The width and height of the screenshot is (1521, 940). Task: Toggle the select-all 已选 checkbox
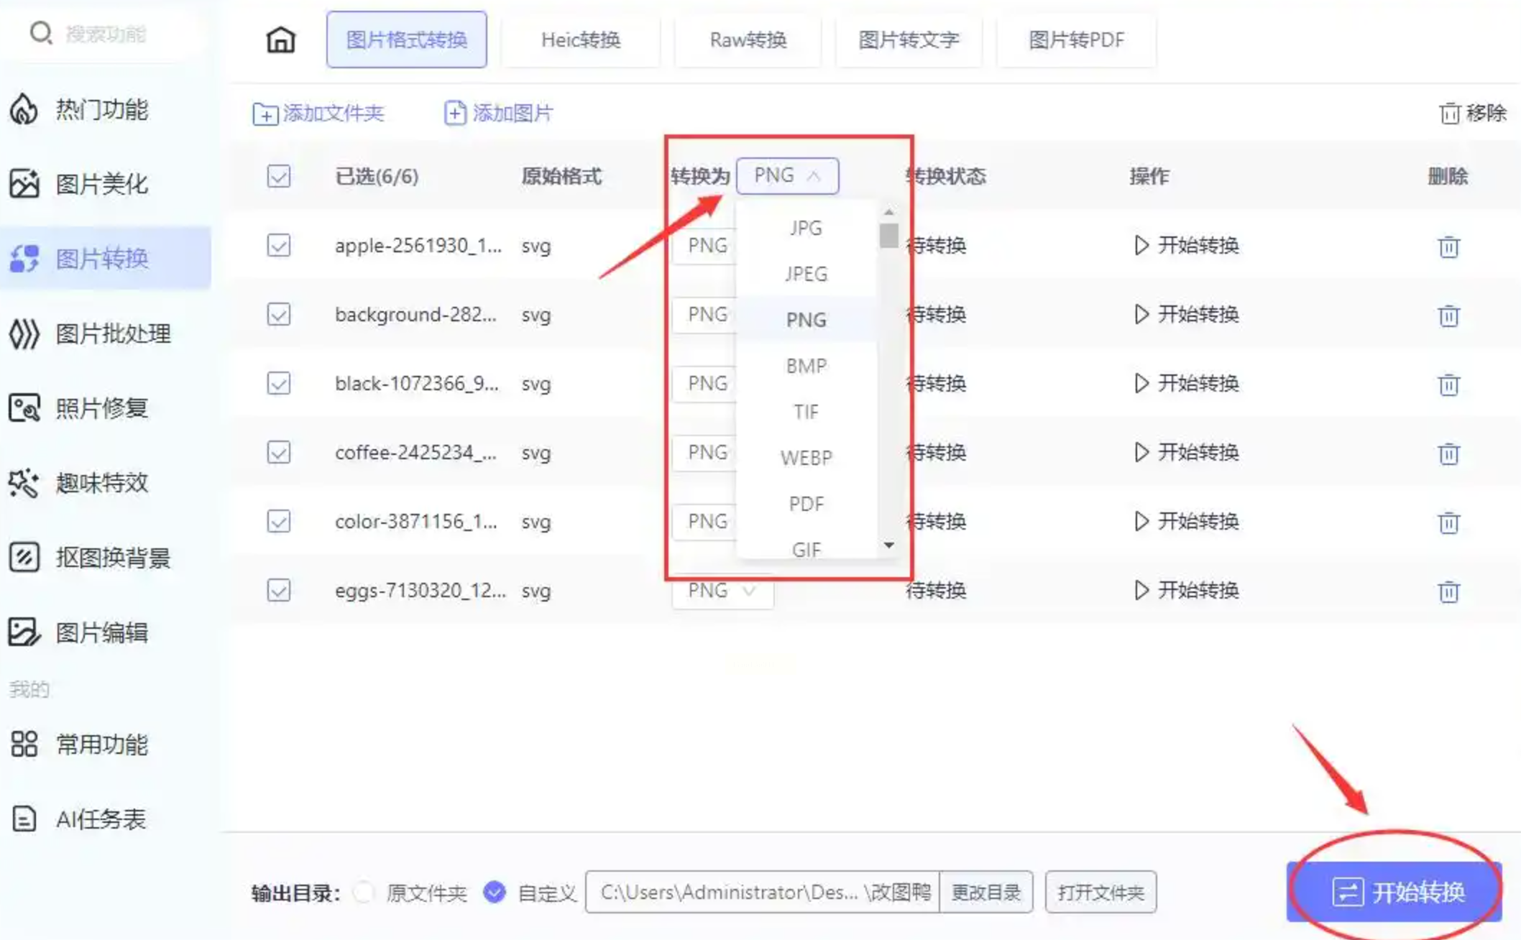click(x=278, y=176)
